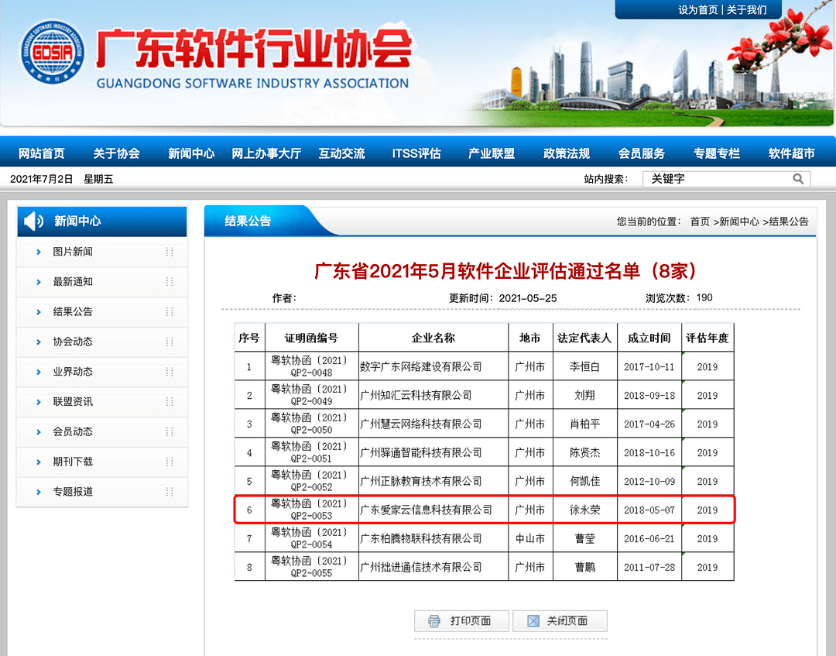
Task: Select 软件超市 in the top navigation
Action: [791, 153]
